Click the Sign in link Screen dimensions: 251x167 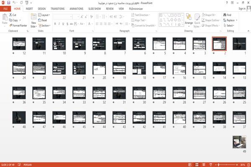242,9
